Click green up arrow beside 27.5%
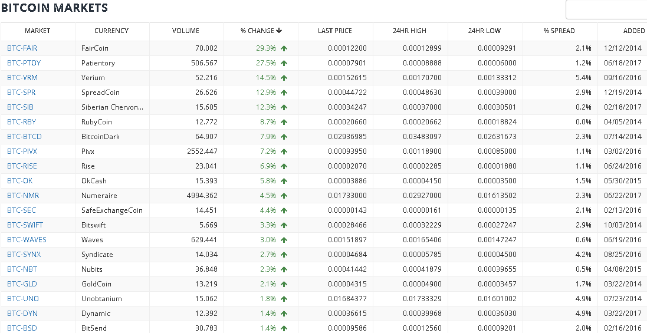647x333 pixels. point(284,63)
